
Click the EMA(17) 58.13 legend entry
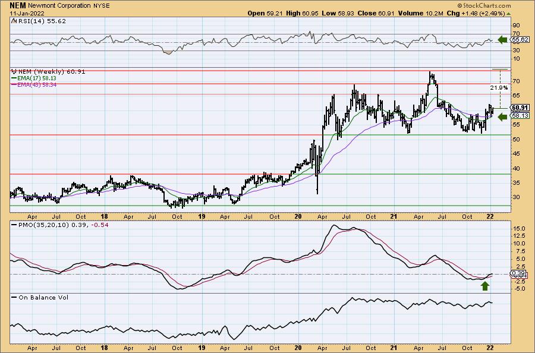[x=36, y=78]
